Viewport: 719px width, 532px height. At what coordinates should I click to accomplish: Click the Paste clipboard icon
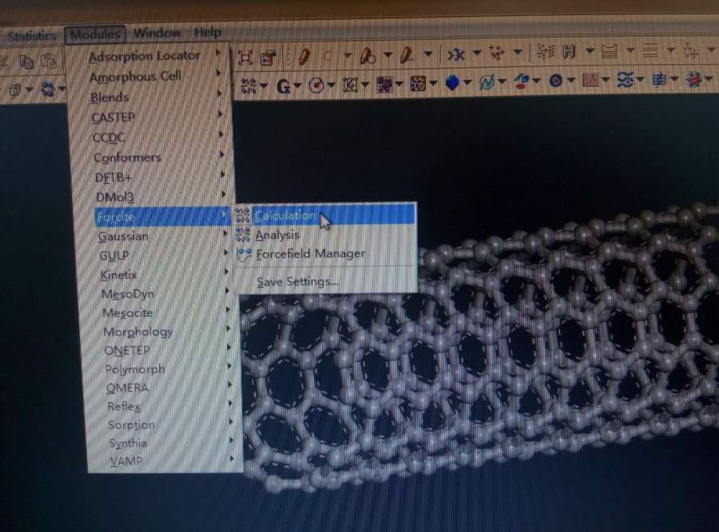click(x=49, y=61)
